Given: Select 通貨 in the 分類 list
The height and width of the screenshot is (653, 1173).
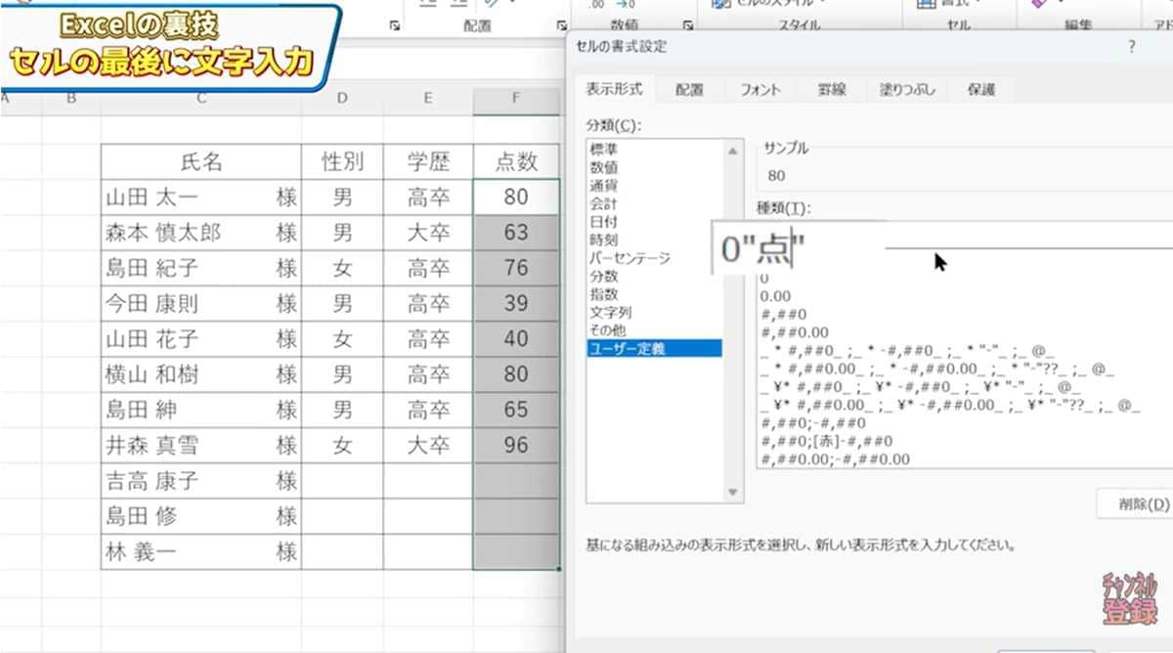Looking at the screenshot, I should click(611, 186).
